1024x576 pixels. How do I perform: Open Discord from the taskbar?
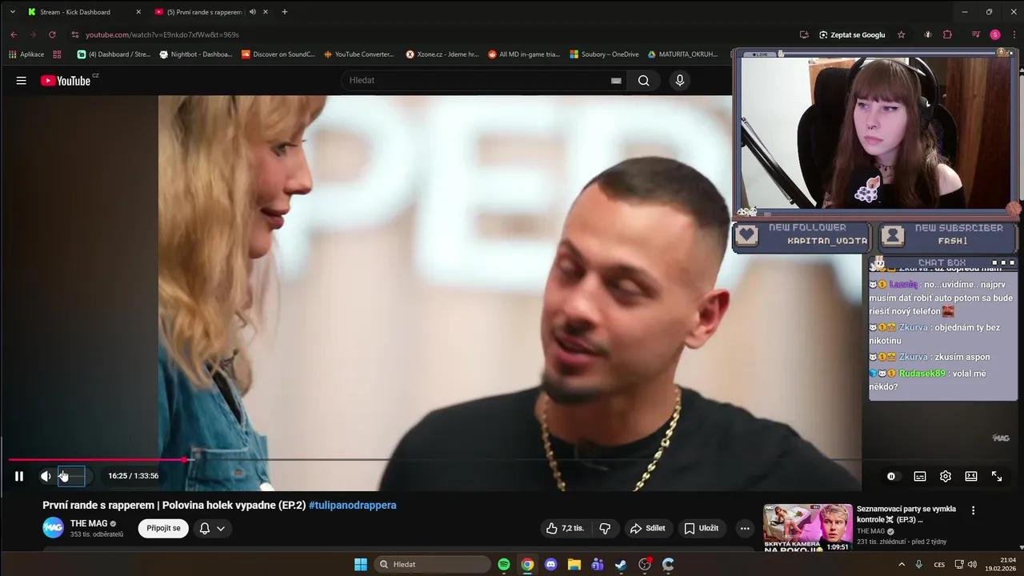click(x=550, y=564)
